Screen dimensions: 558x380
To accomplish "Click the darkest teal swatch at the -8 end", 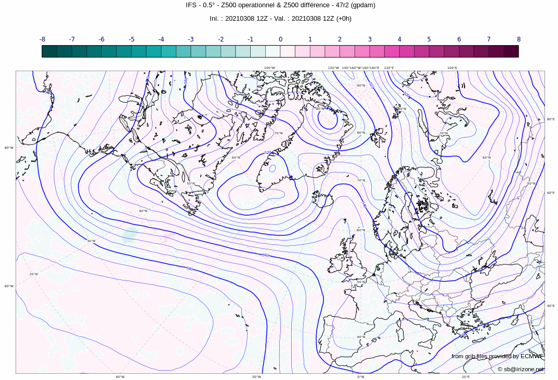I will tap(49, 51).
